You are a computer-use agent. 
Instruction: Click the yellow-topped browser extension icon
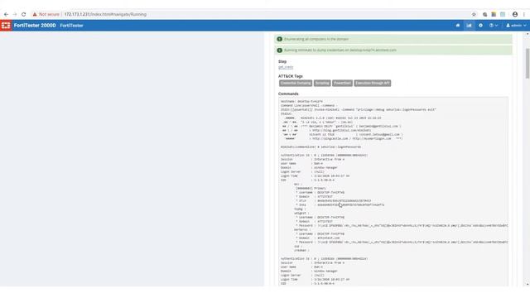(x=494, y=15)
